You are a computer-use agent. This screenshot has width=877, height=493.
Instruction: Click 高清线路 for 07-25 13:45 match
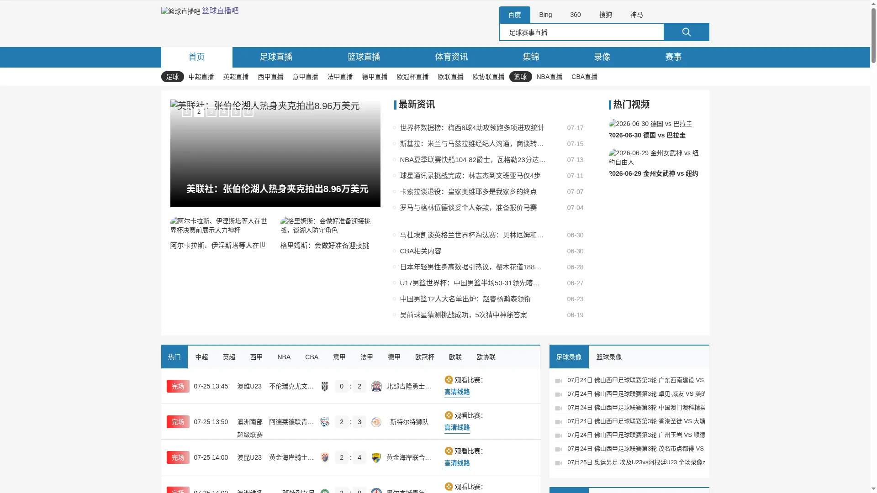457,392
